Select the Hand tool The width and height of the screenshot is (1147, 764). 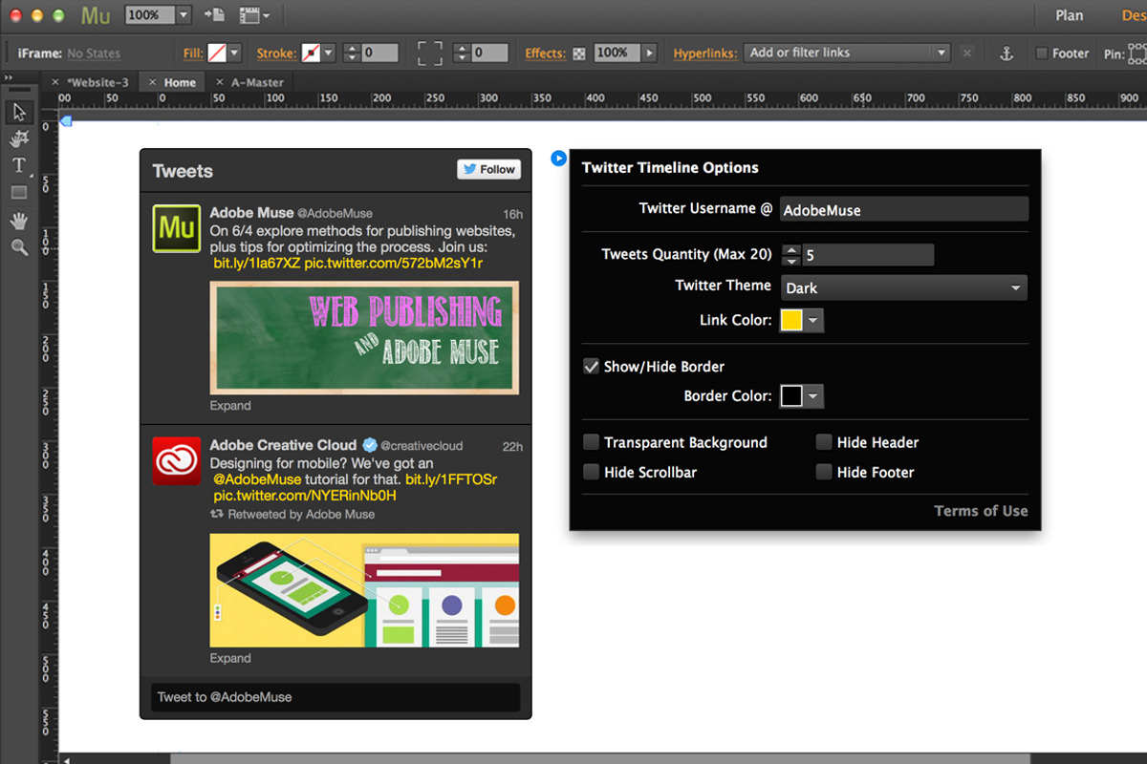(x=19, y=221)
